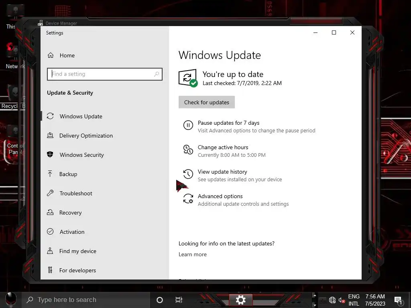Click the Cortana circle on the taskbar
Screen dimensions: 411x308
(159, 300)
